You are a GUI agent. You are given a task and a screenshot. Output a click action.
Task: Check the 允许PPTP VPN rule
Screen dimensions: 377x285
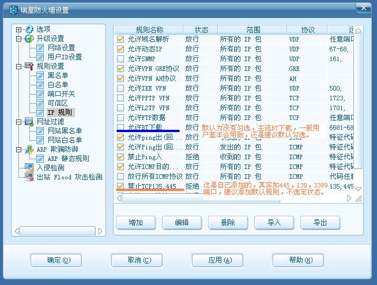[120, 98]
